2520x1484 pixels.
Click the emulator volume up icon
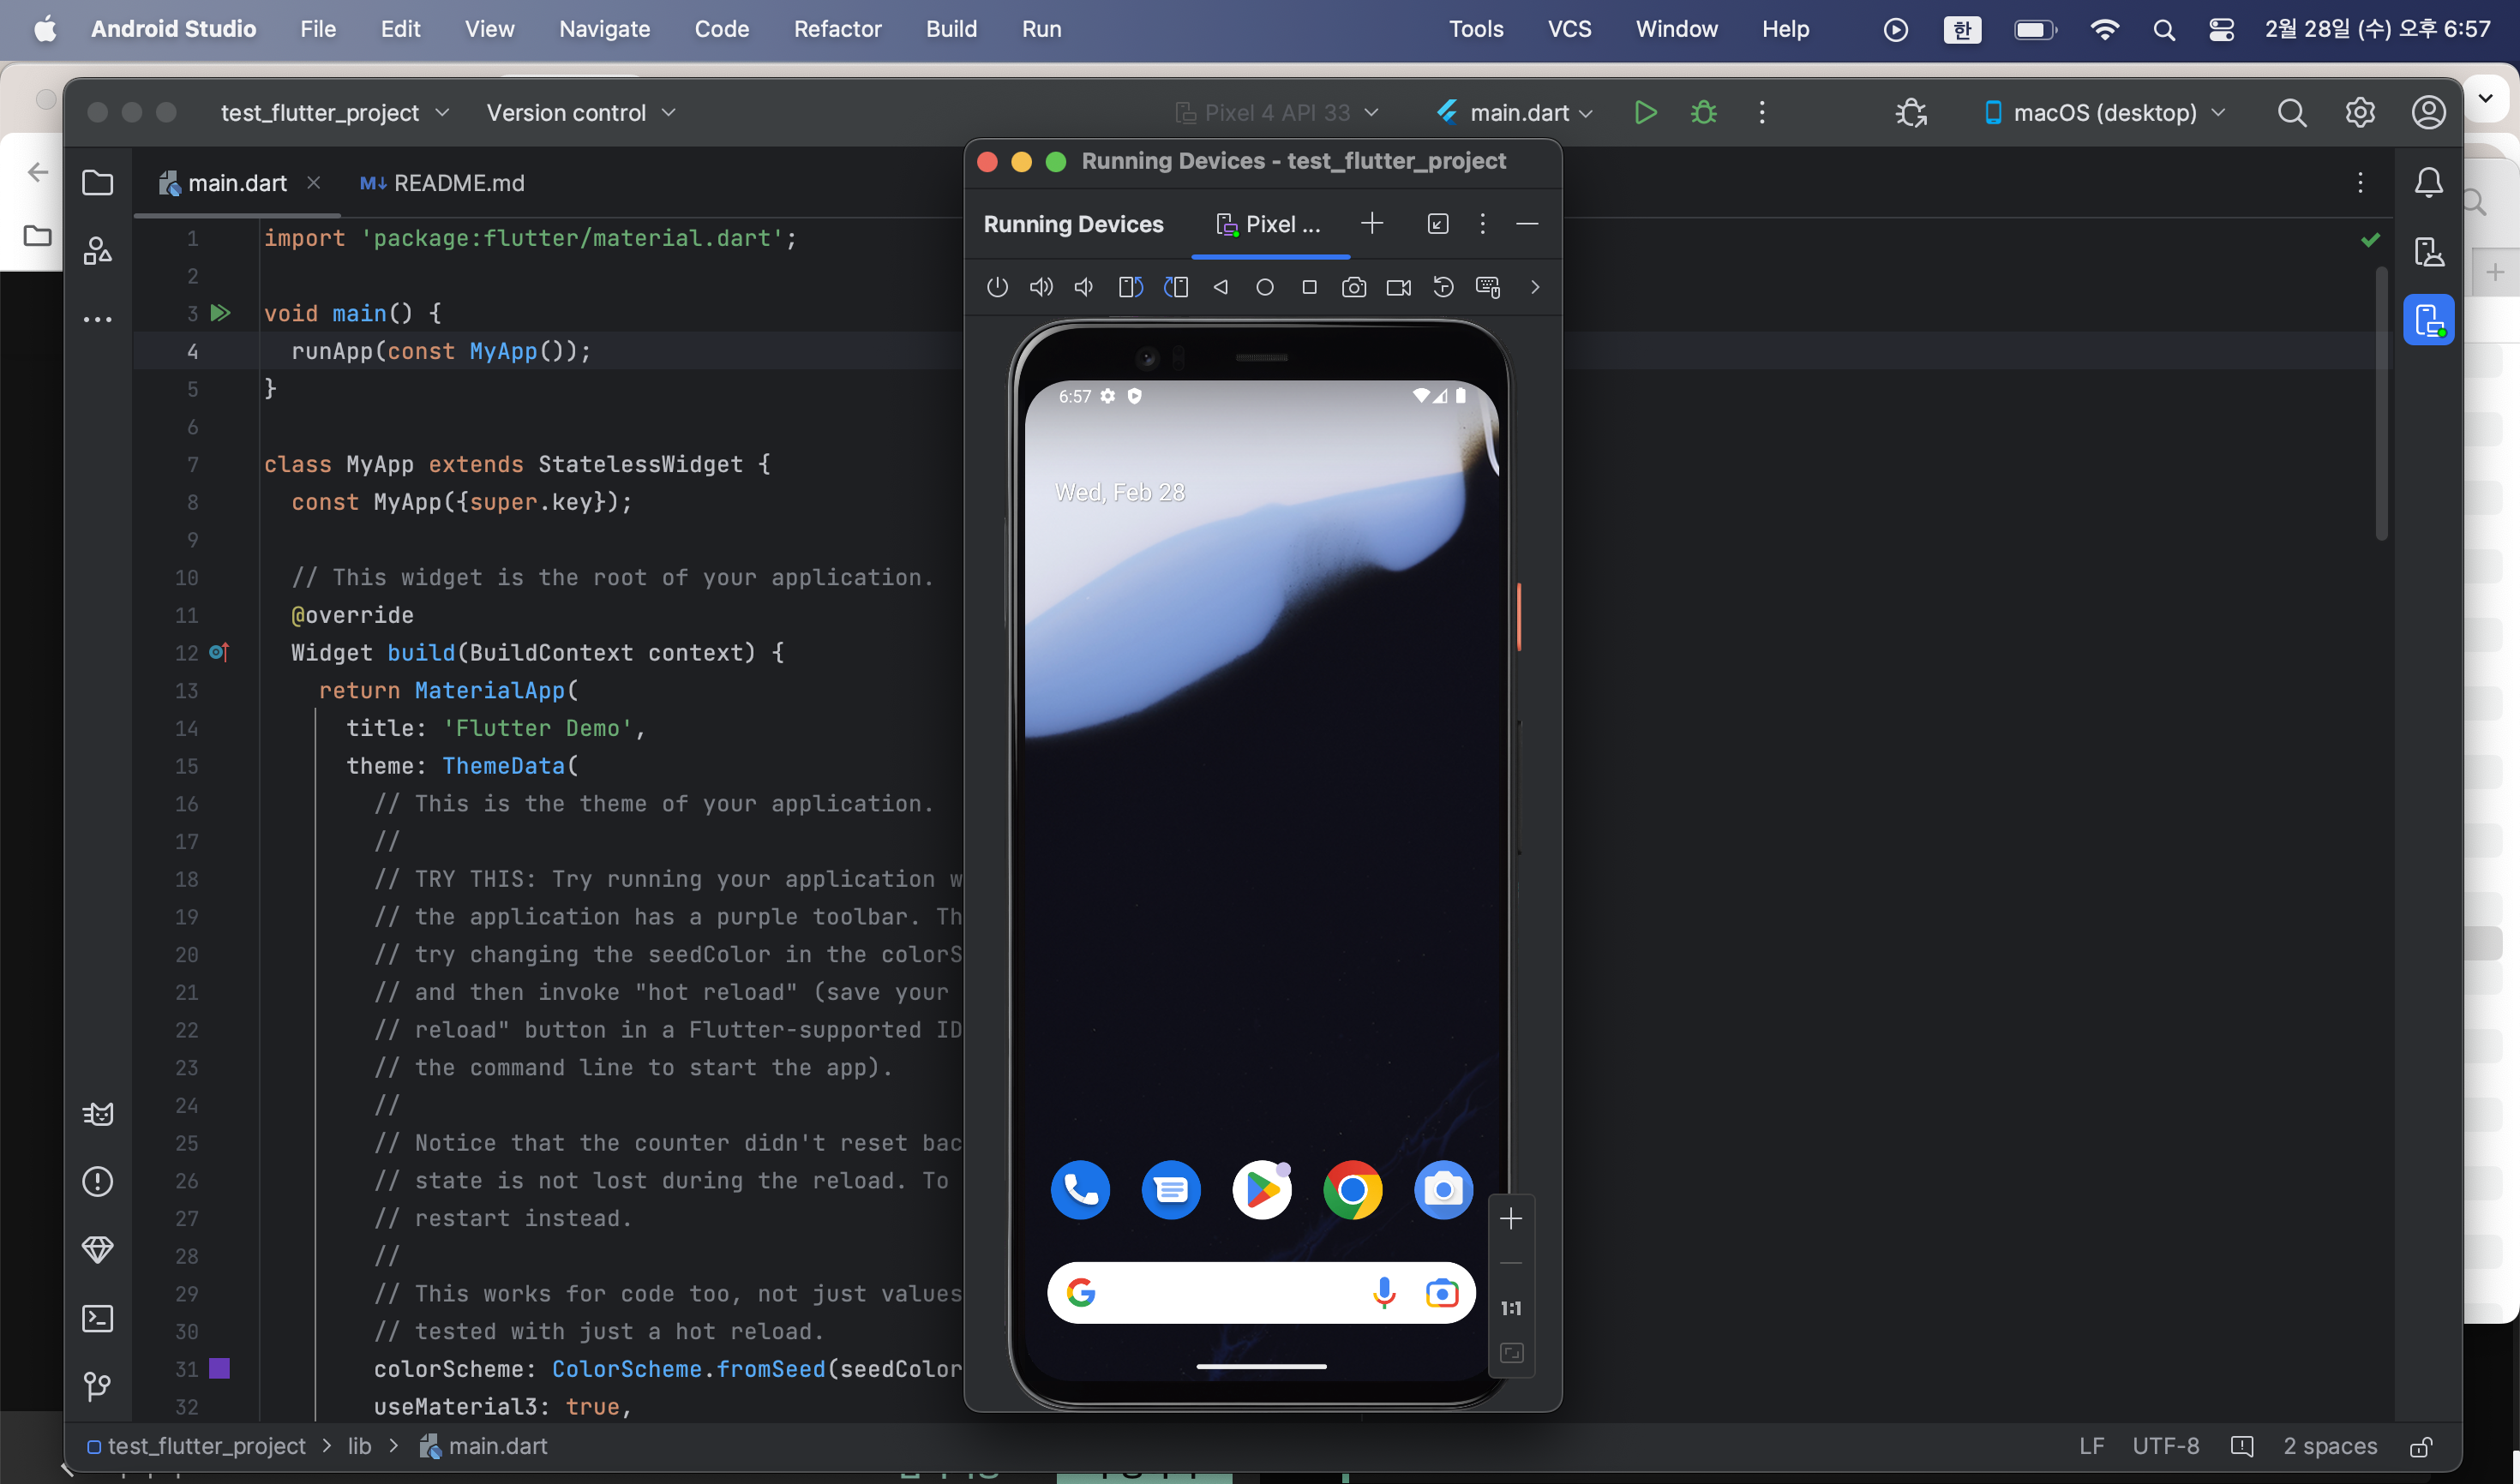(x=1041, y=288)
